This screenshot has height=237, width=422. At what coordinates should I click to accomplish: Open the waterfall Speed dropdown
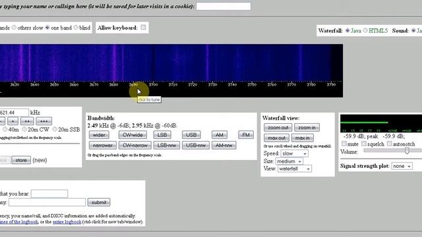(x=295, y=153)
